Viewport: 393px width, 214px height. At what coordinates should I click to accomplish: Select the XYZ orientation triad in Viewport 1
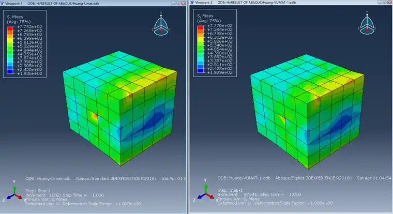pyautogui.click(x=14, y=191)
